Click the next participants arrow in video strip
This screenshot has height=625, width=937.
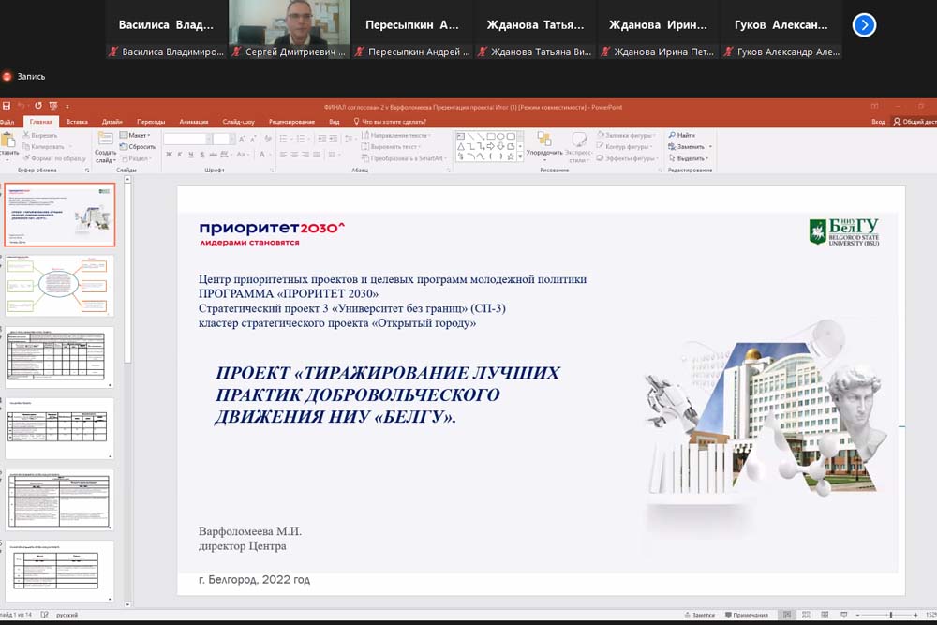[864, 25]
